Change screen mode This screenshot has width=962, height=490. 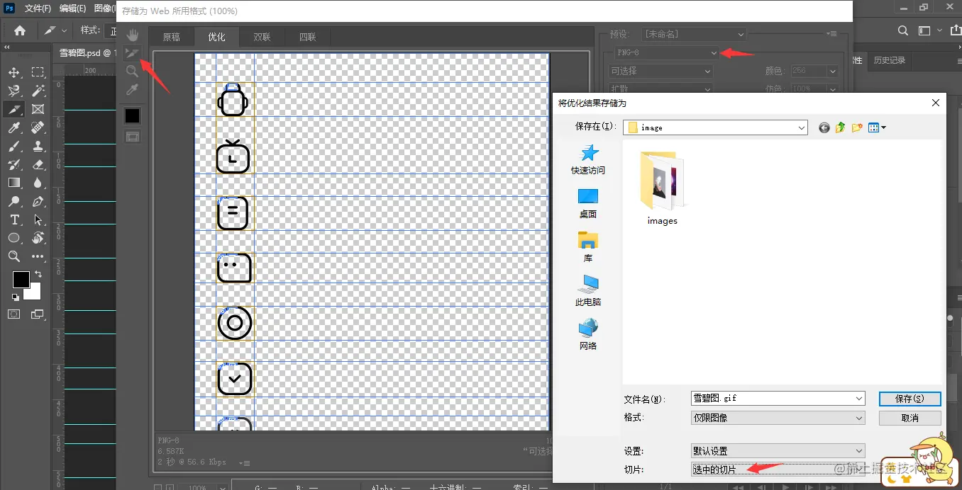38,314
